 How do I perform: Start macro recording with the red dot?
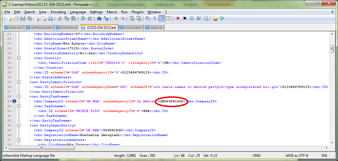tap(178, 19)
